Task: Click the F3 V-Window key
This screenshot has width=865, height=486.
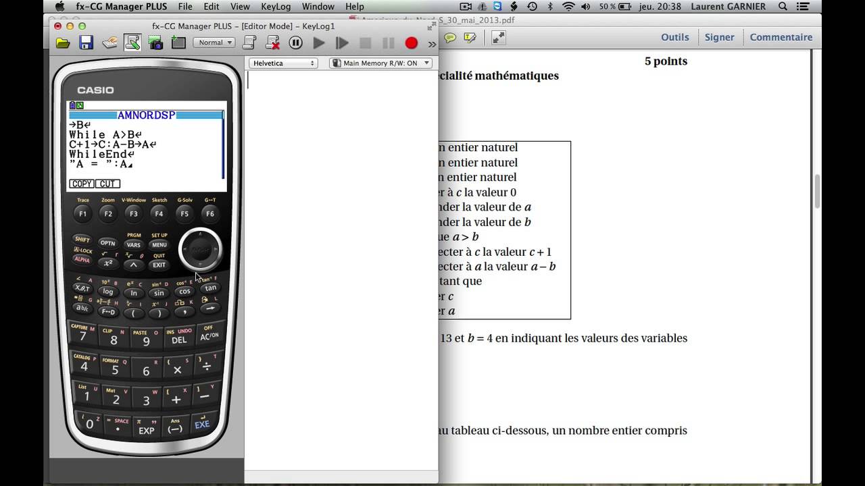Action: click(133, 214)
